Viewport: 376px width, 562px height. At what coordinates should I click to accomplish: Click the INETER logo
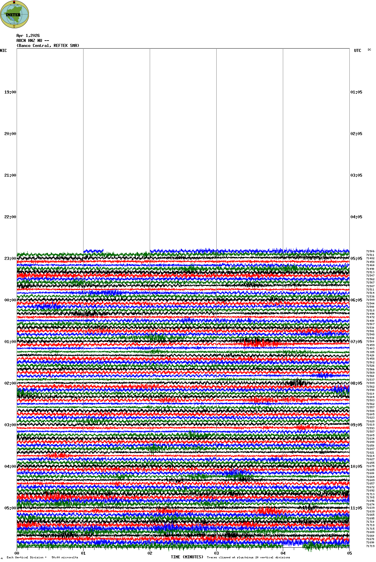click(15, 15)
